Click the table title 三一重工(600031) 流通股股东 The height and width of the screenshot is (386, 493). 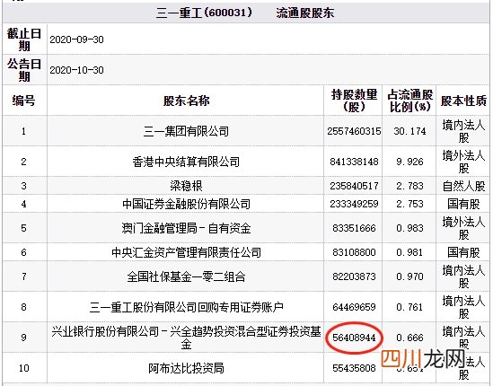pyautogui.click(x=245, y=13)
